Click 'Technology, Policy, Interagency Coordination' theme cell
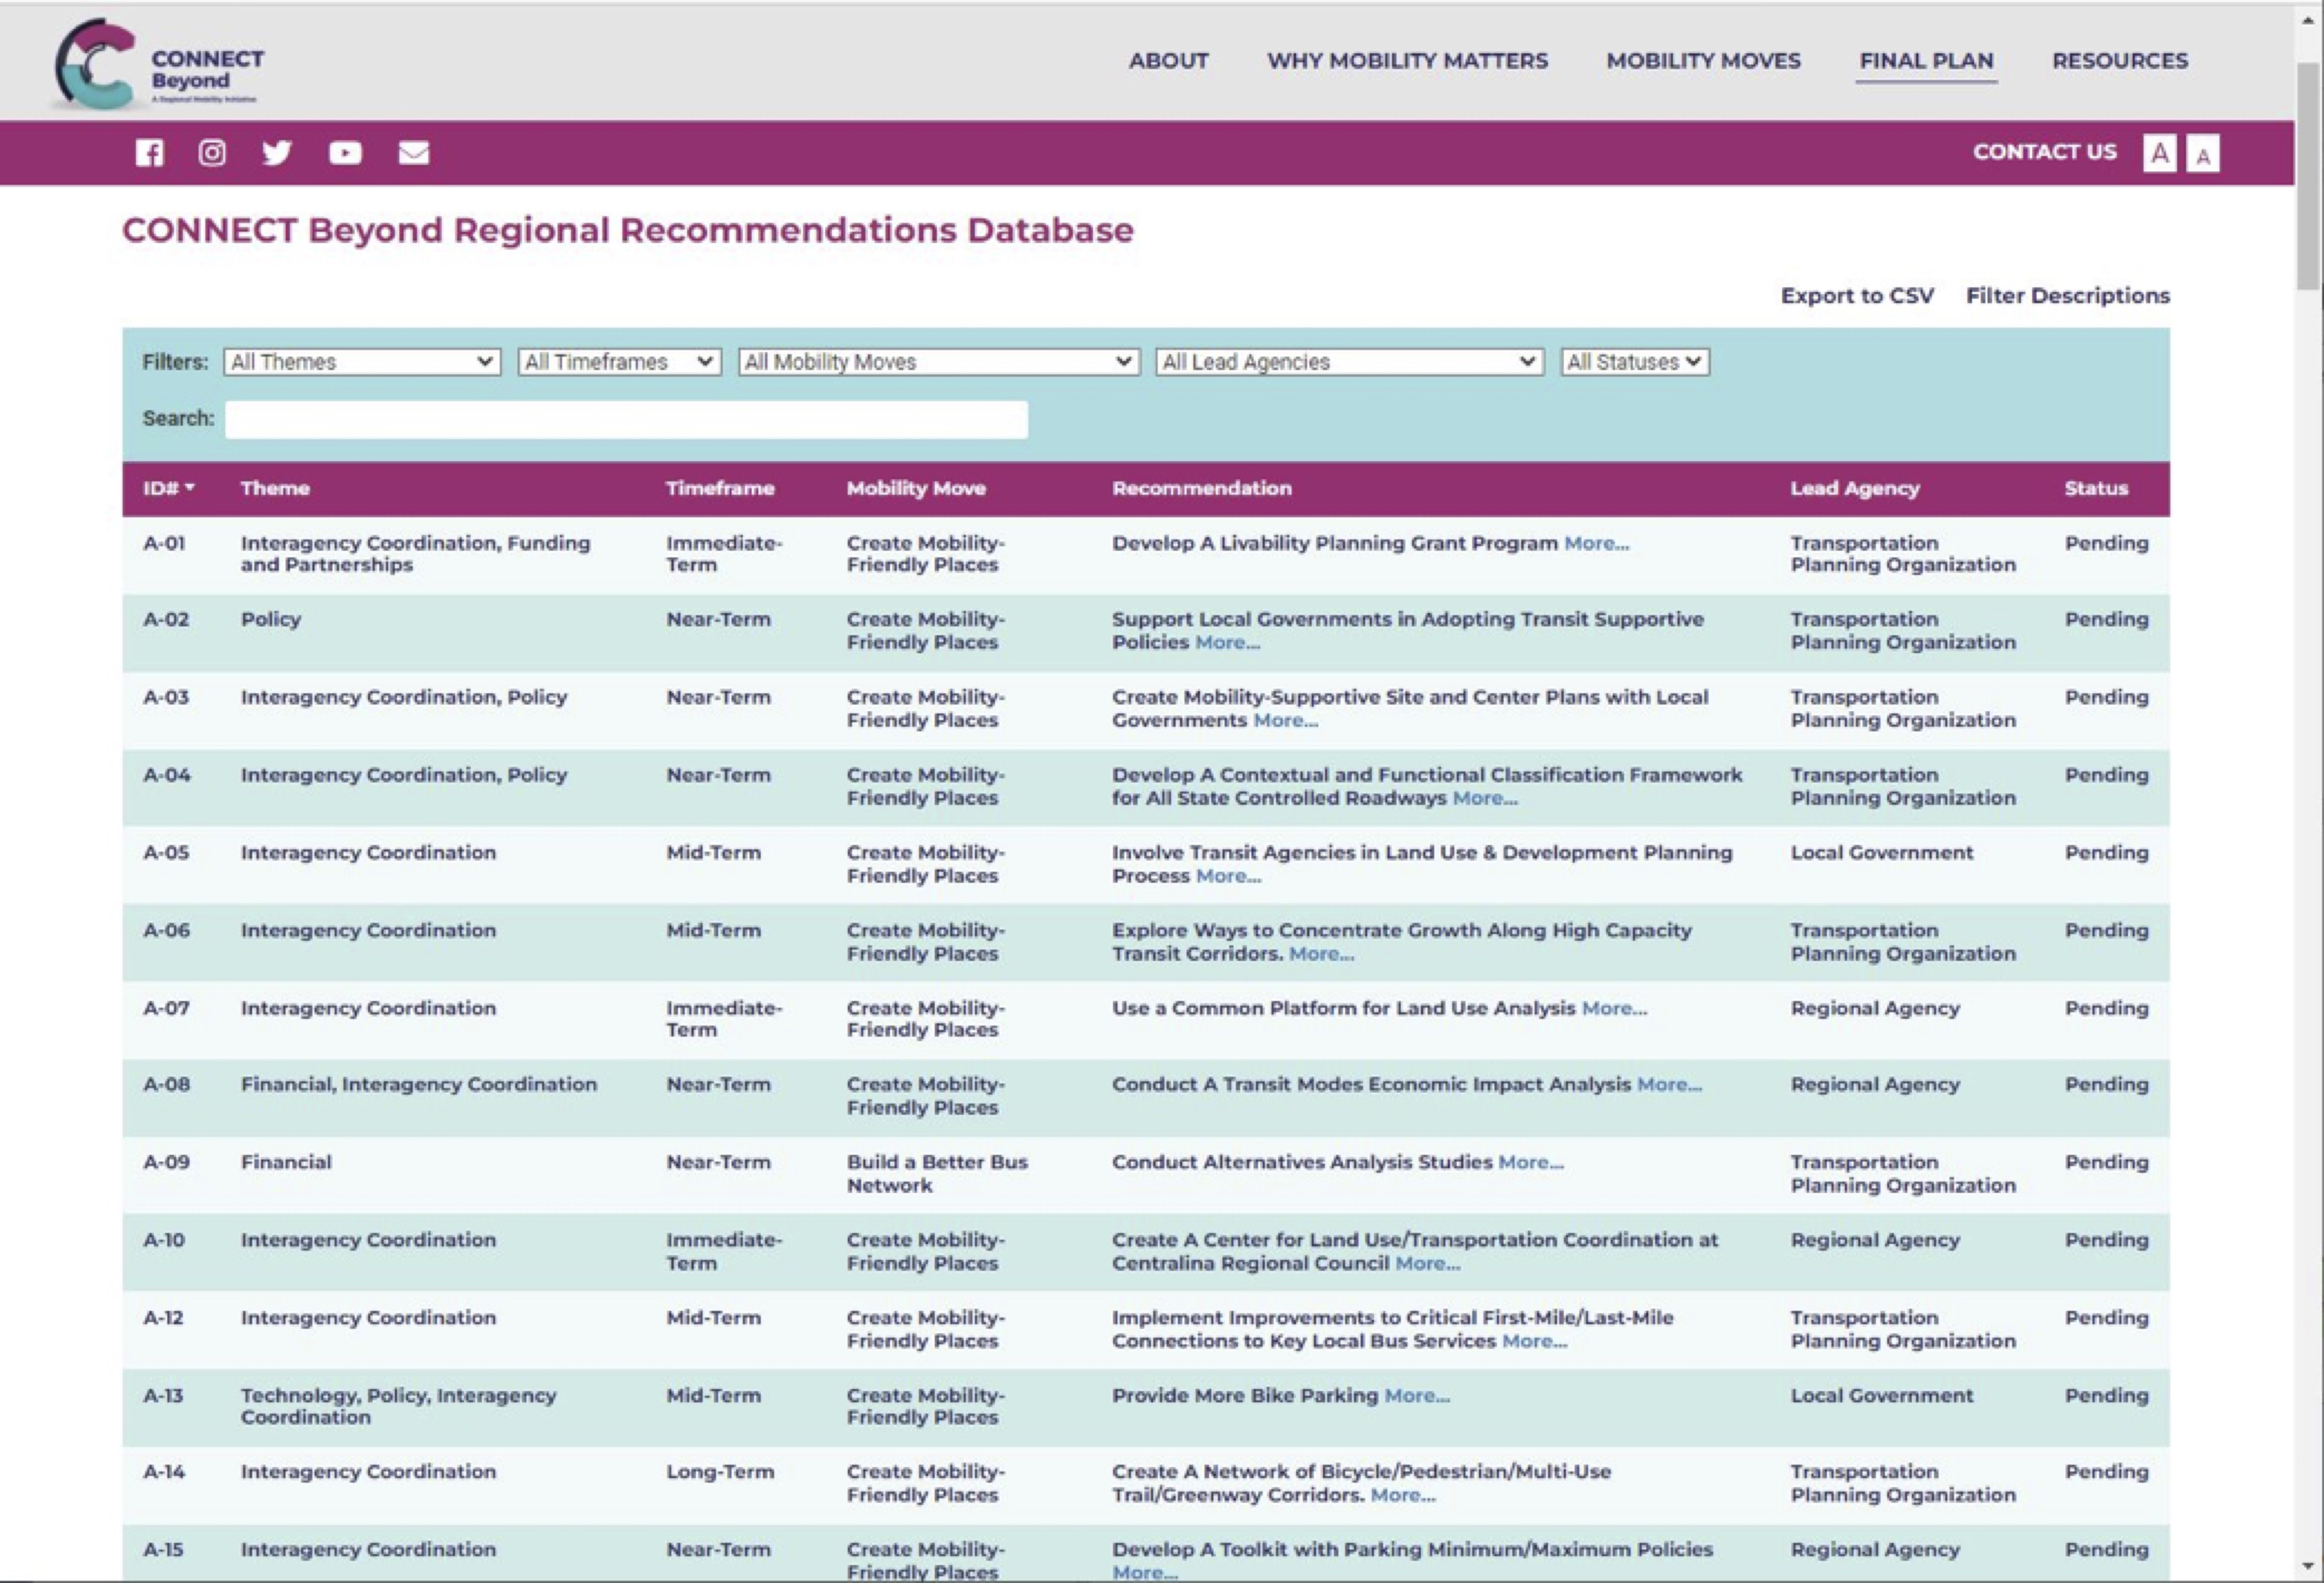 [398, 1407]
